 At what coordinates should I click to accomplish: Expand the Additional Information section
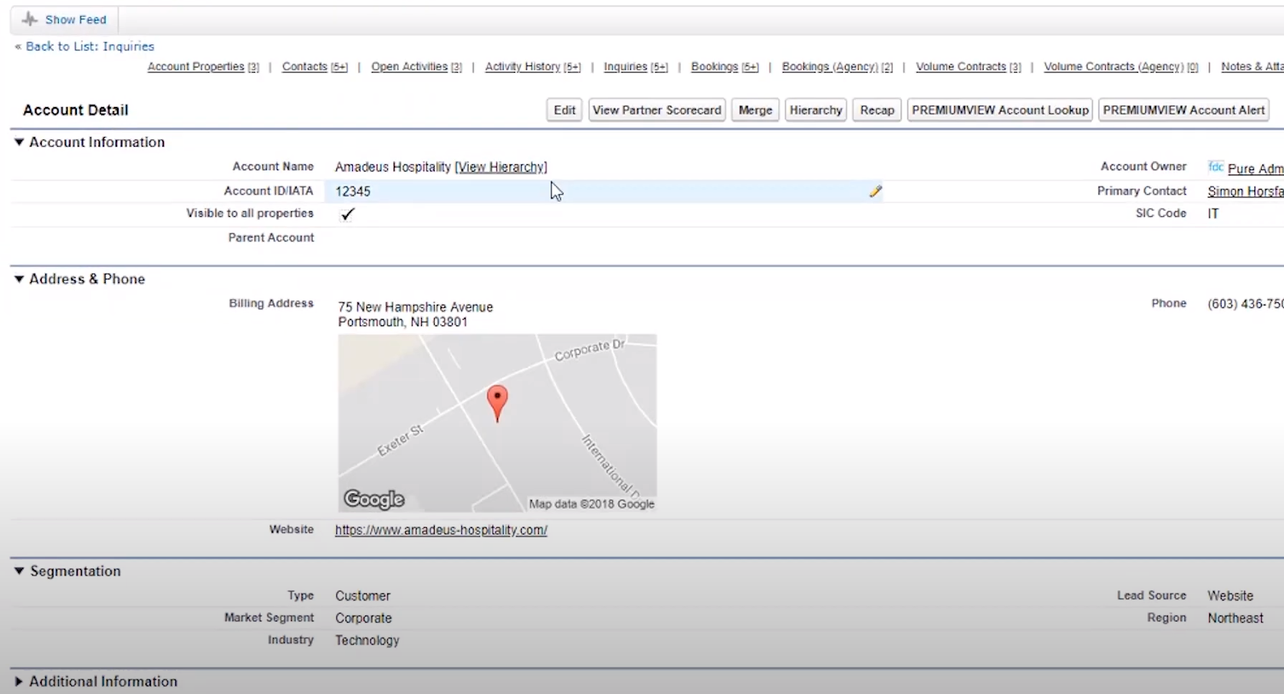pos(19,682)
